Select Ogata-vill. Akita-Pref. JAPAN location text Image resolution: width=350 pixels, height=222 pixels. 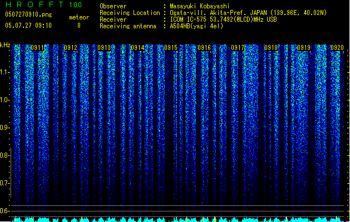(248, 13)
